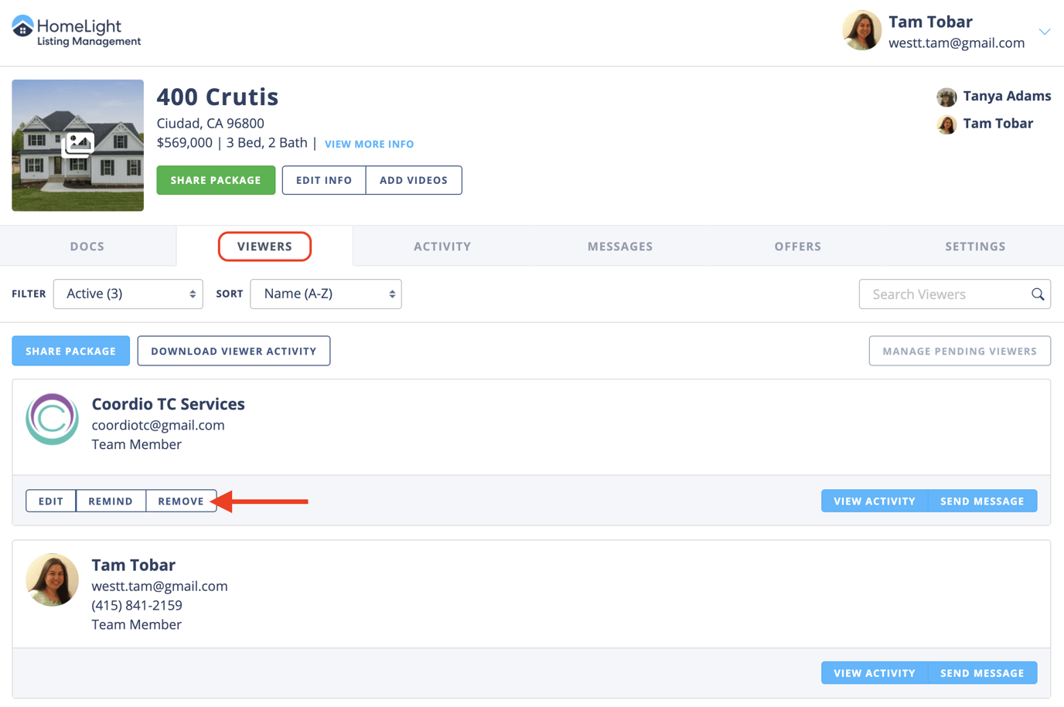Open the Name (A-Z) sort dropdown
The height and width of the screenshot is (707, 1064).
coord(326,294)
